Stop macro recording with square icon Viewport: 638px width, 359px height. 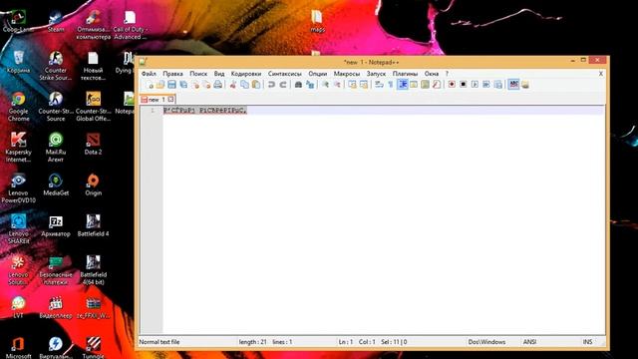pos(463,85)
